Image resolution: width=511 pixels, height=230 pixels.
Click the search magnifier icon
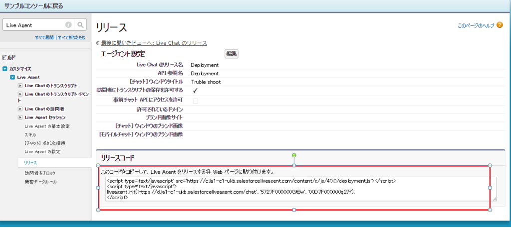point(80,25)
